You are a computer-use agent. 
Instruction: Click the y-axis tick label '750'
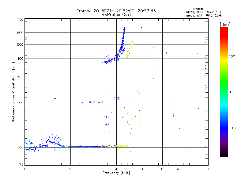click(20, 19)
